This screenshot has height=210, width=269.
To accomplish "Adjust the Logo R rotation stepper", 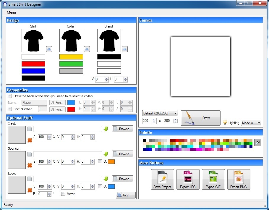I will tap(49, 194).
